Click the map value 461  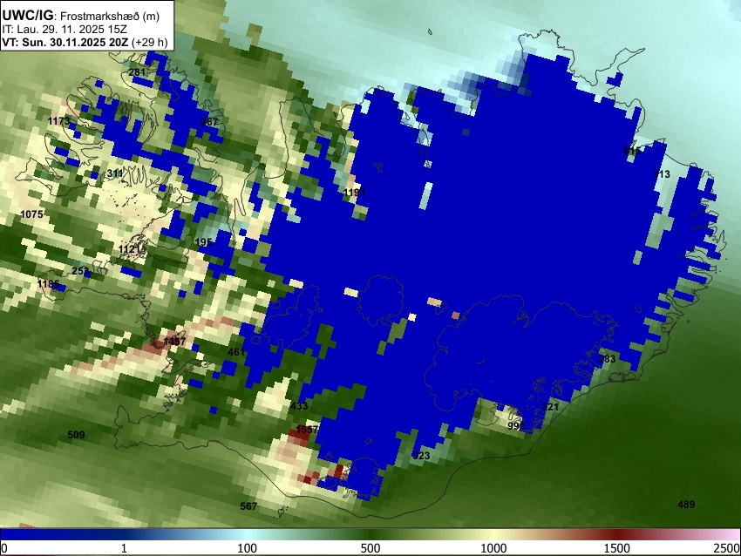click(237, 352)
